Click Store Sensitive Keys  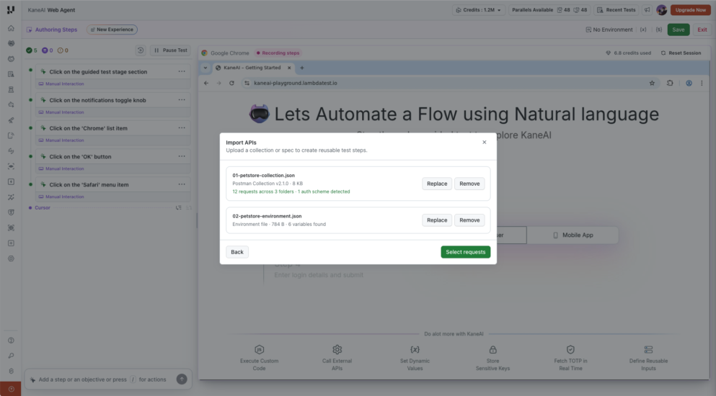492,358
